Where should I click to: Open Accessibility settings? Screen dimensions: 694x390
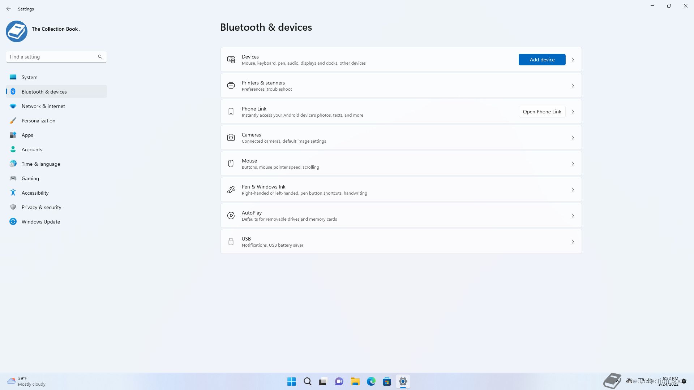56,193
